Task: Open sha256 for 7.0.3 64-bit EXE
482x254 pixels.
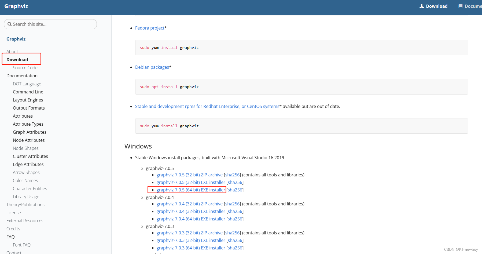Action: (235, 248)
